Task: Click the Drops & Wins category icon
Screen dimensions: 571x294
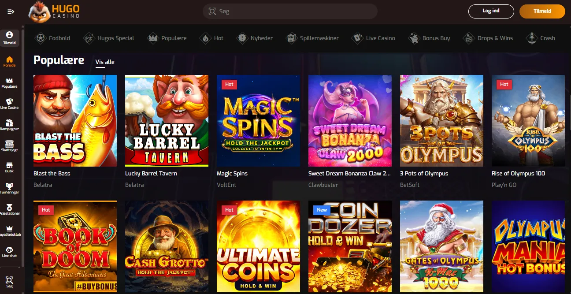Action: click(469, 38)
